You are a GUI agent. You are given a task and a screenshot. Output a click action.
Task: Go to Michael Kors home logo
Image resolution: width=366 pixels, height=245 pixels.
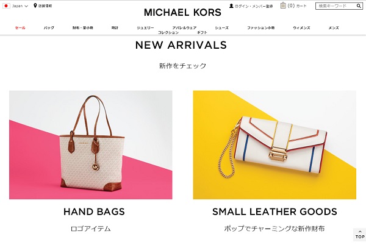[182, 12]
